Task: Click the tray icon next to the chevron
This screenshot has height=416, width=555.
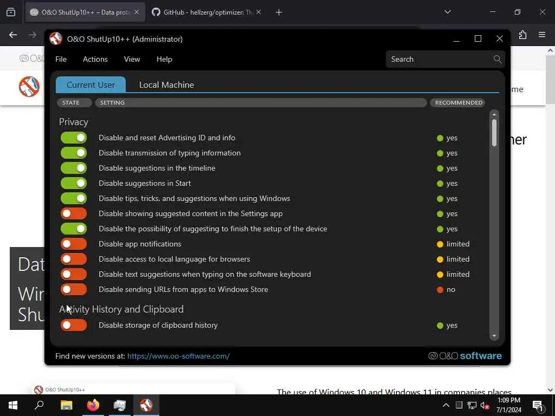Action: [459, 405]
